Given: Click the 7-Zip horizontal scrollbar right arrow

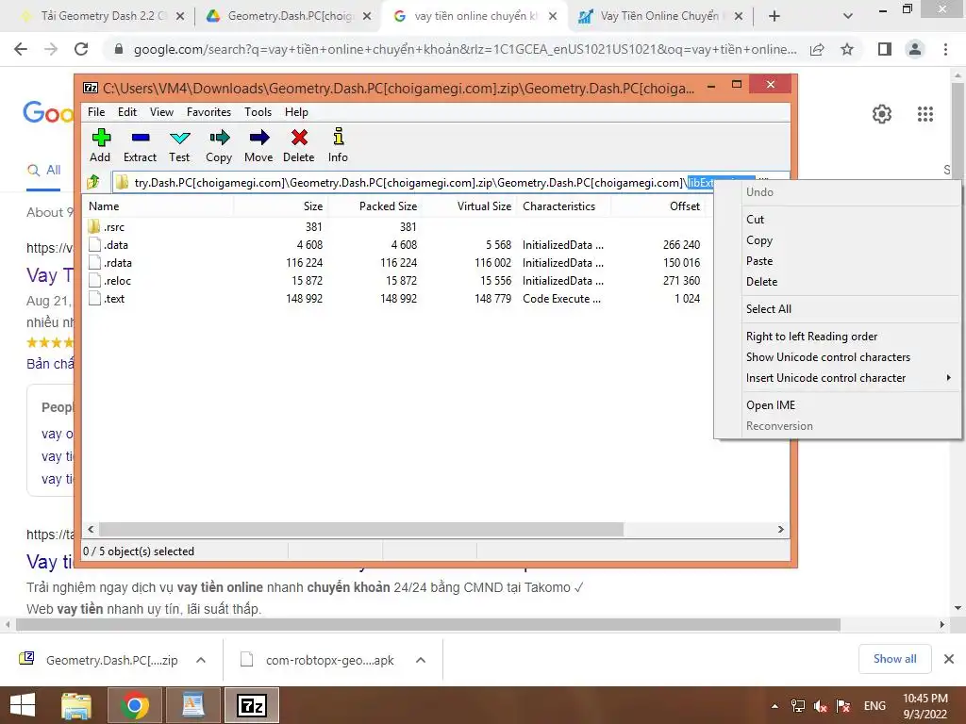Looking at the screenshot, I should (x=780, y=530).
